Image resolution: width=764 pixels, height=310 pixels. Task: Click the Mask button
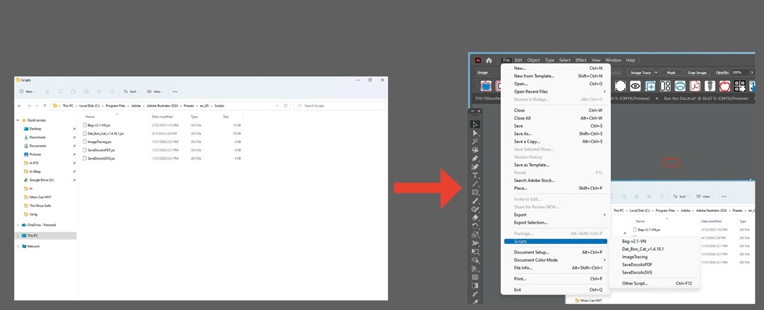coord(671,72)
